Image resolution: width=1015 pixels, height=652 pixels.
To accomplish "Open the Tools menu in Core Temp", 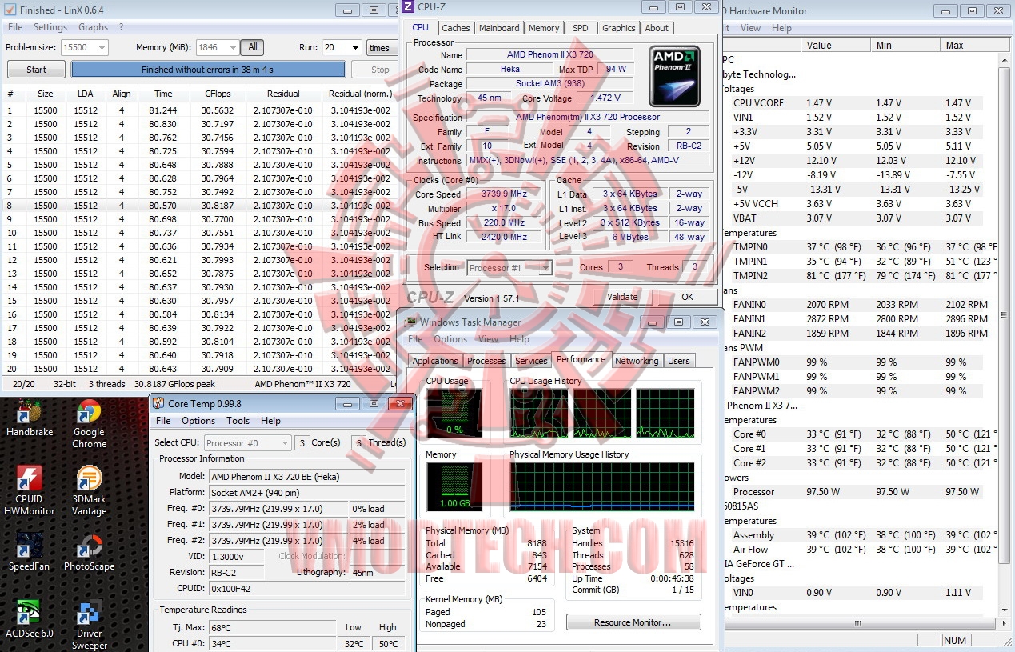I will coord(238,421).
